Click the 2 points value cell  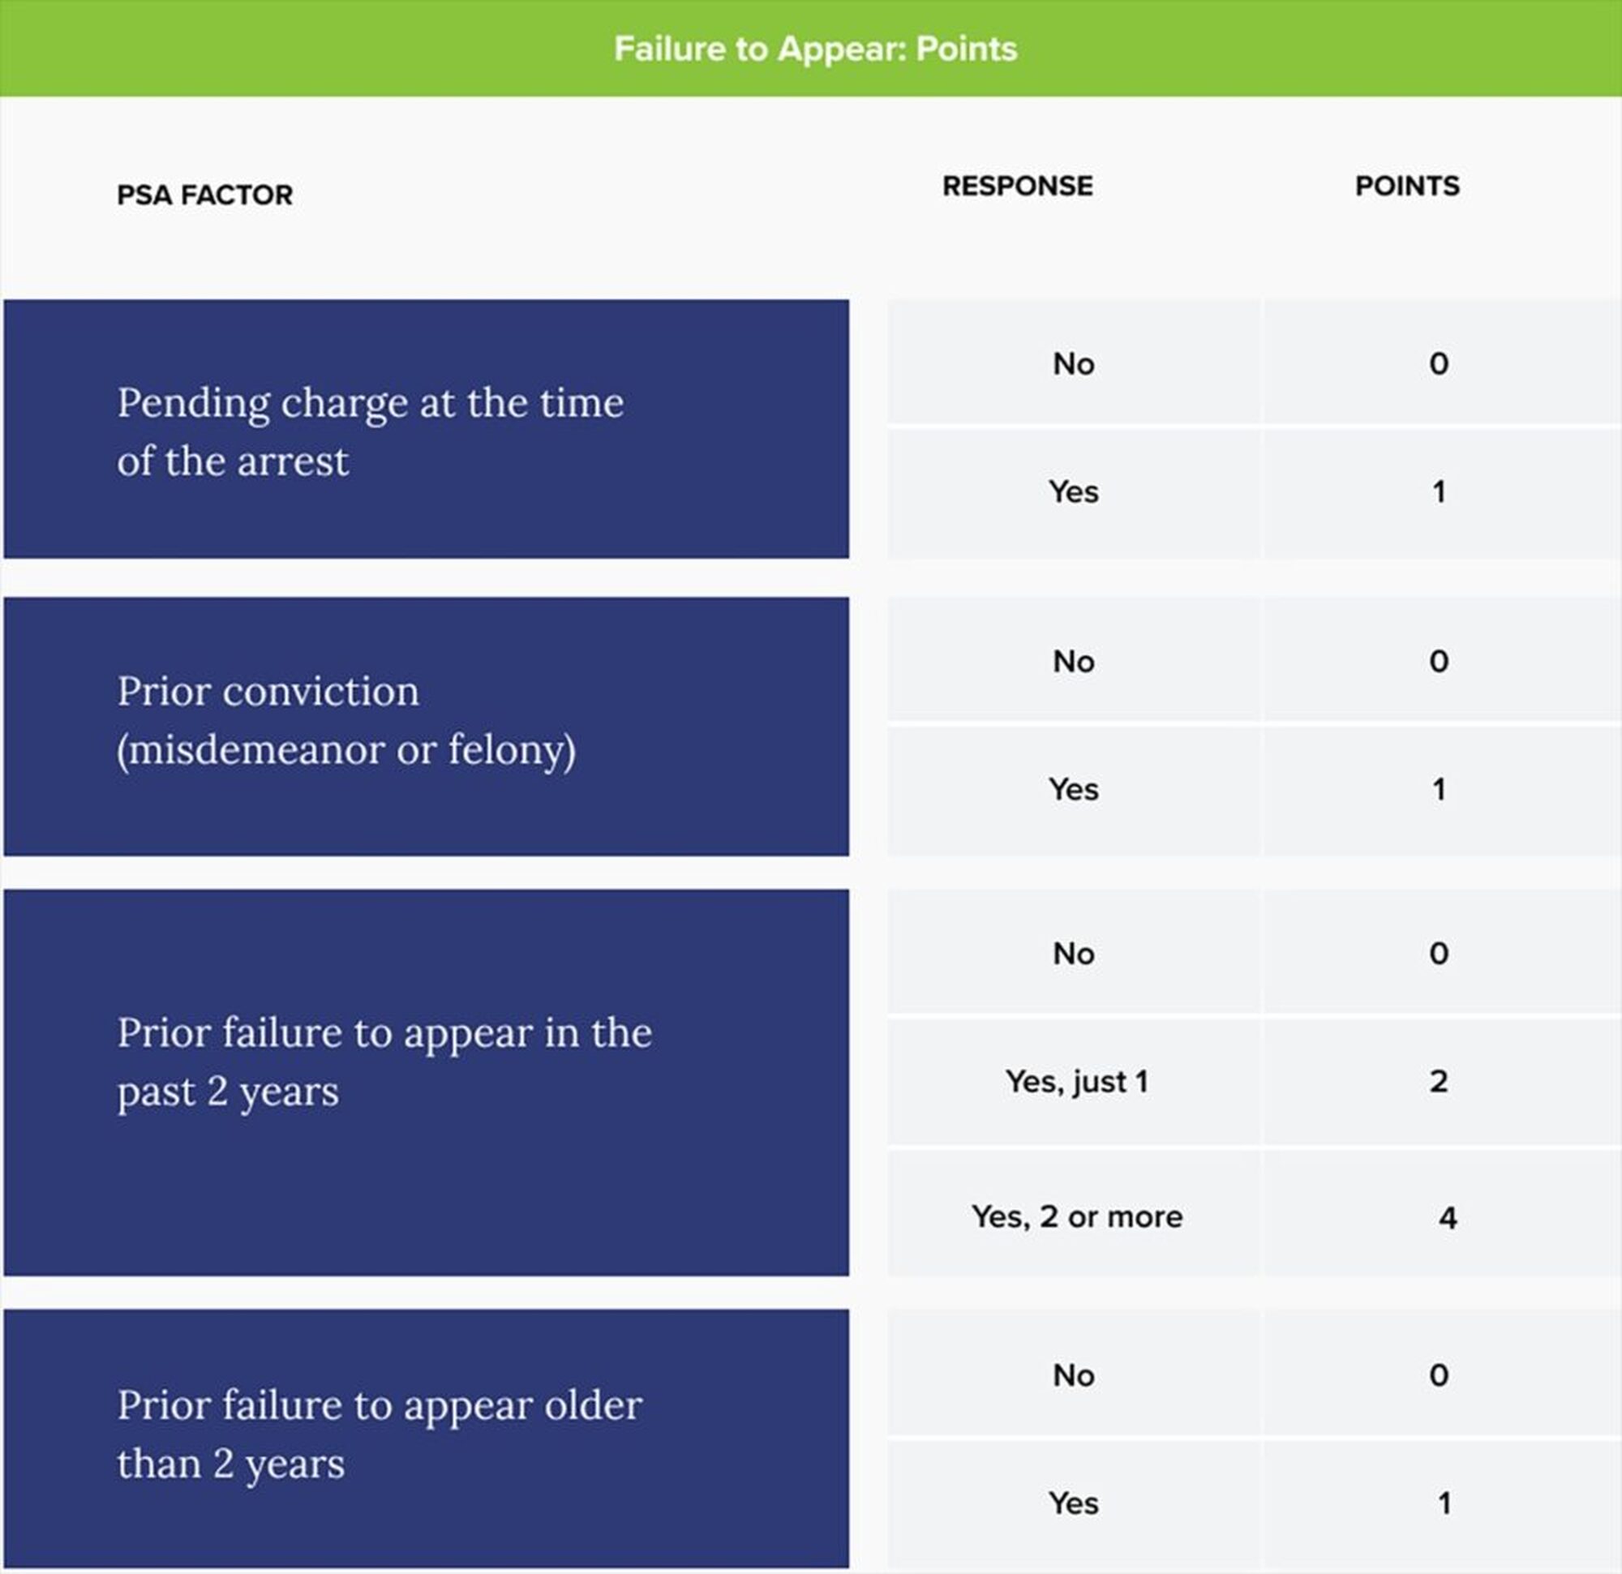point(1438,1082)
